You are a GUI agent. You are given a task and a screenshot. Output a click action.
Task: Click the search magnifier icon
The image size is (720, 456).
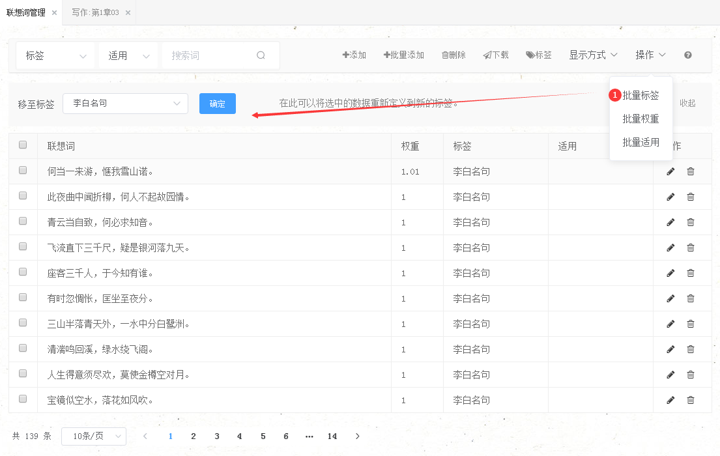(261, 55)
